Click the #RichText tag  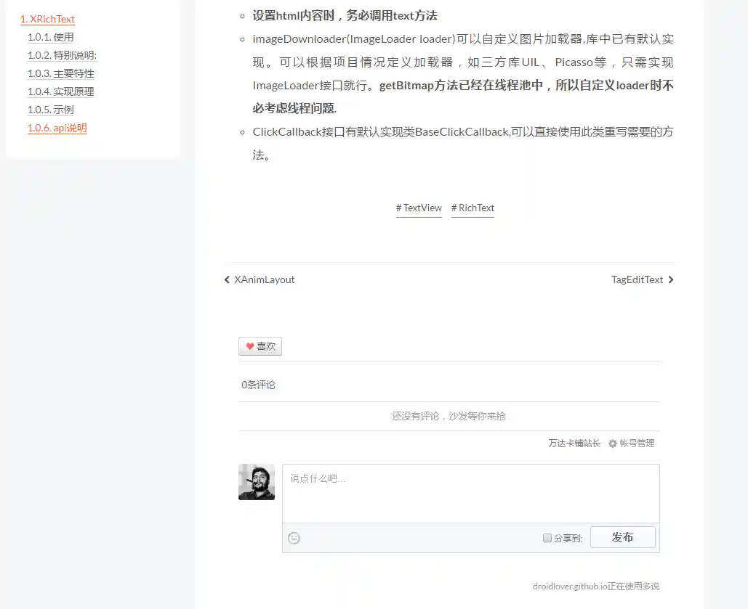(472, 208)
